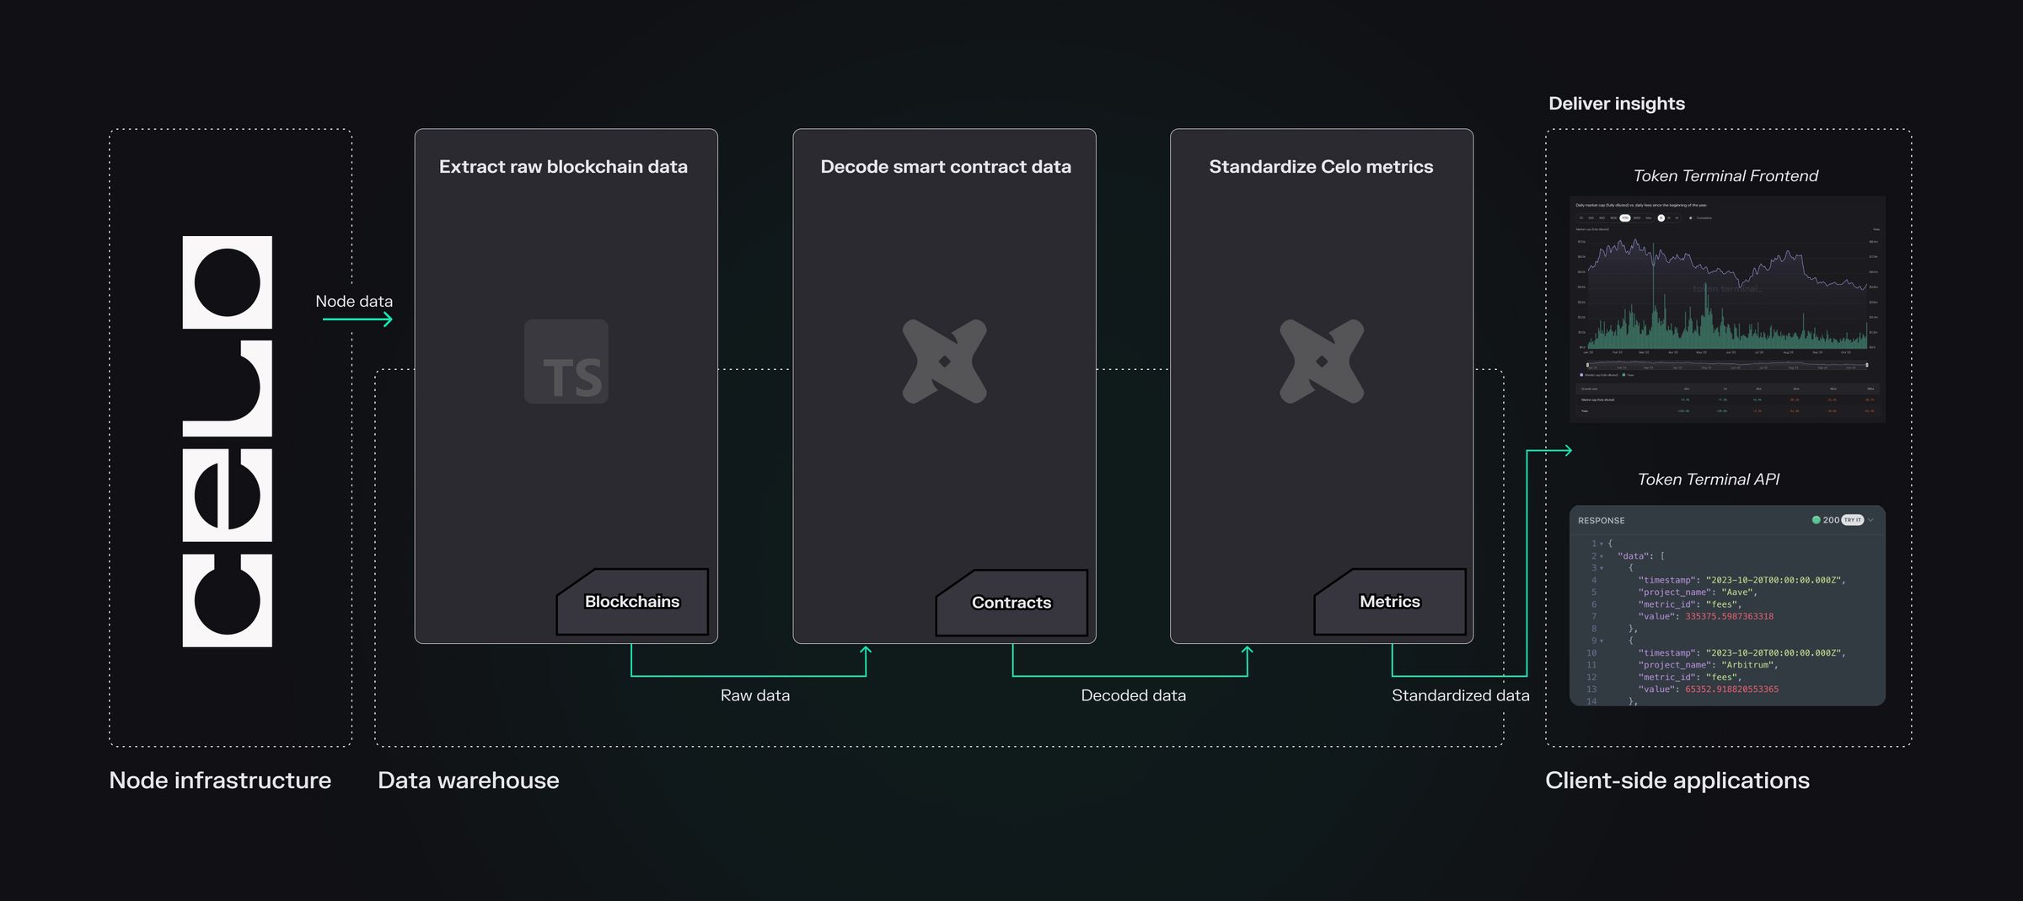Collapse the "data" fold arrow on line 2
Image resolution: width=2023 pixels, height=901 pixels.
click(1602, 556)
